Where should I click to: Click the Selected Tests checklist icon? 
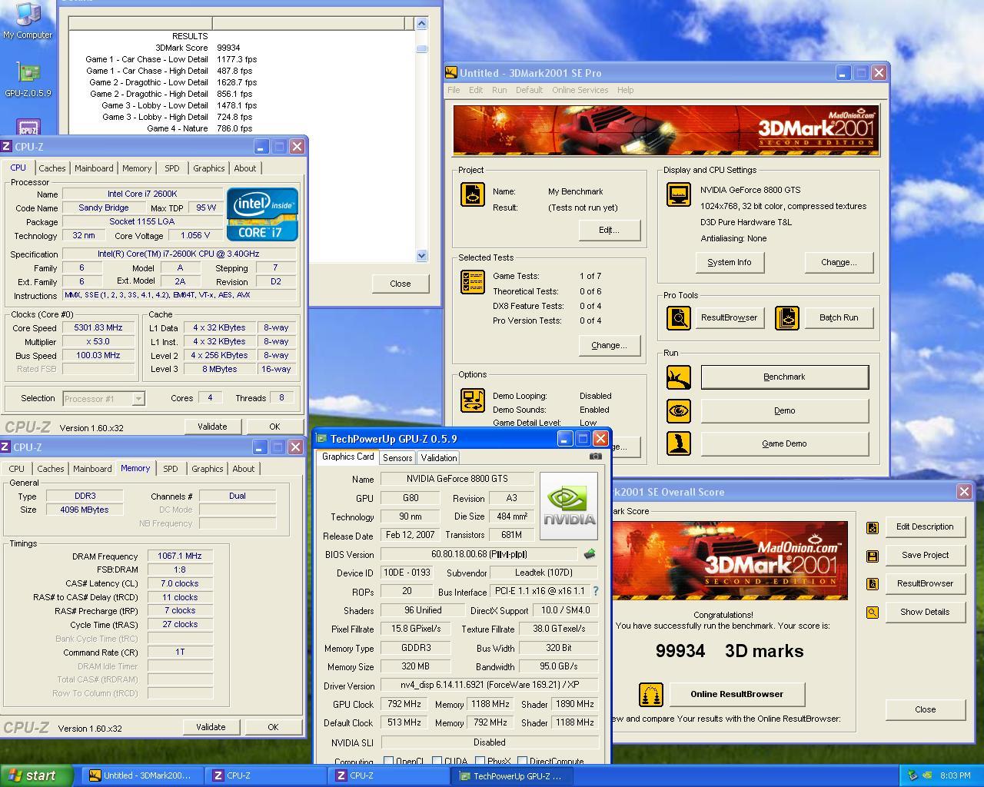pyautogui.click(x=472, y=282)
